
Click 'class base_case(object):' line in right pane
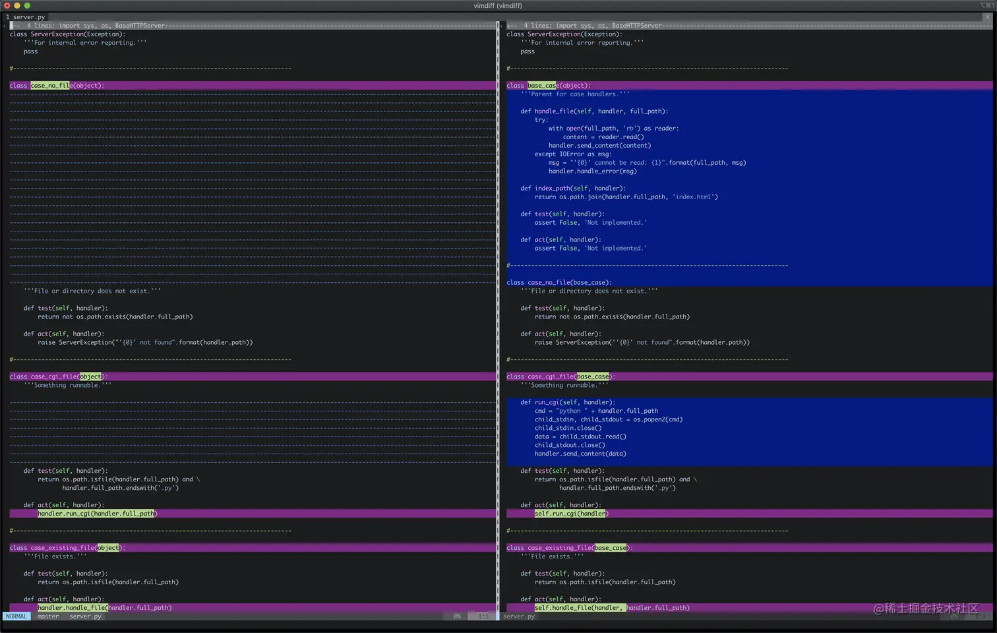(549, 86)
